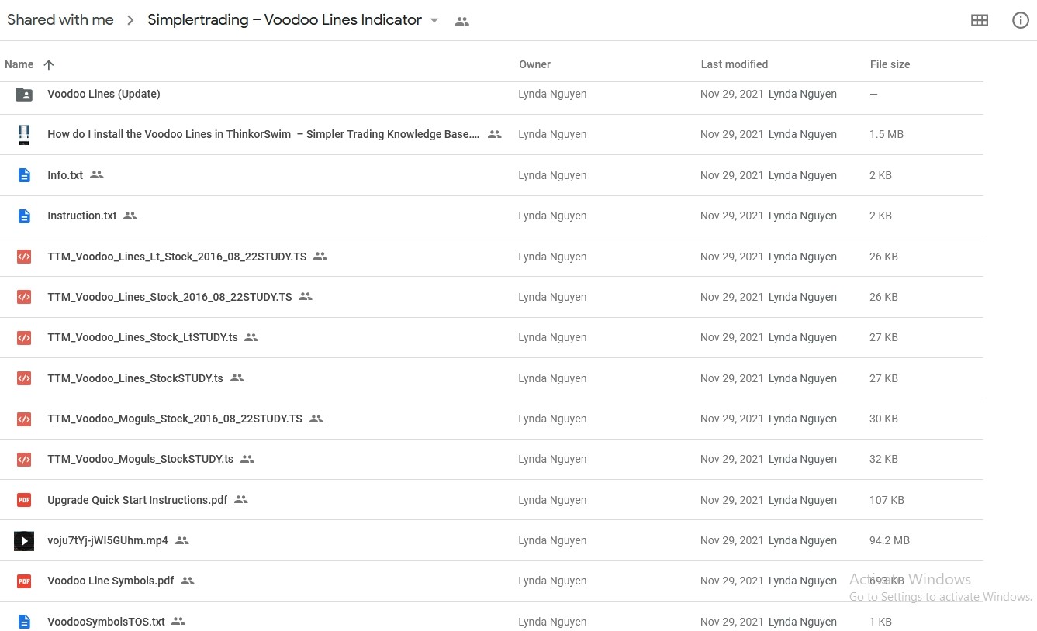Switch to grid layout view icon
Viewport: 1037px width, 631px height.
tap(980, 21)
